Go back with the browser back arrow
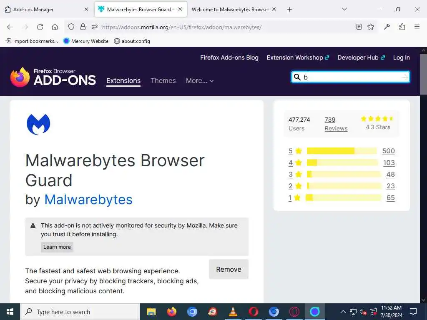This screenshot has height=320, width=427. pos(10,27)
